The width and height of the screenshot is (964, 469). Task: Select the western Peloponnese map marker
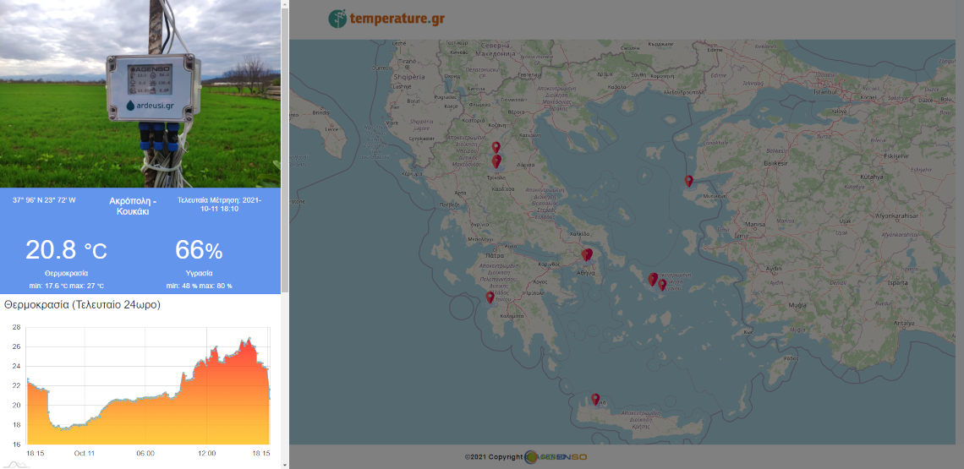[490, 297]
